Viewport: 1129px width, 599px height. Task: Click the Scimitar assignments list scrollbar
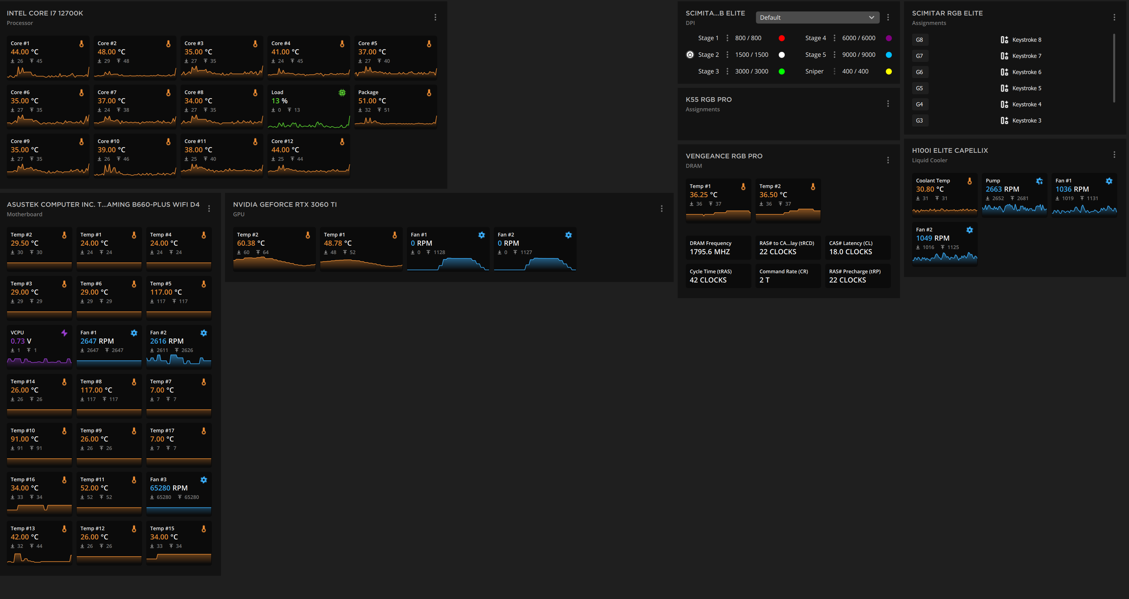[x=1114, y=68]
